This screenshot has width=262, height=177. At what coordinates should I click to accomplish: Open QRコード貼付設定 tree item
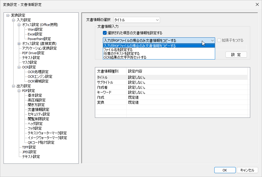[x=41, y=143]
